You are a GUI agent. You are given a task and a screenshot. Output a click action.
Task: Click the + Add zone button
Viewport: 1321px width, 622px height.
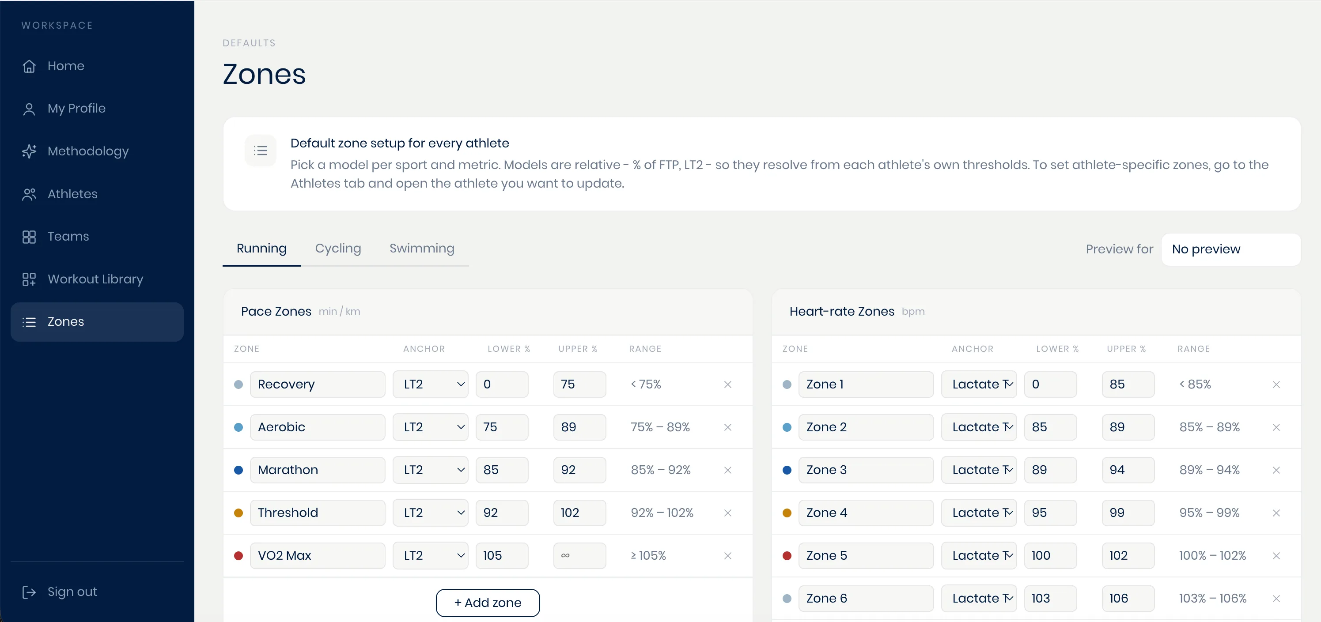488,603
